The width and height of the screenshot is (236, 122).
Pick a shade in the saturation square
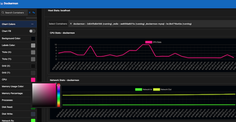tap(44, 95)
